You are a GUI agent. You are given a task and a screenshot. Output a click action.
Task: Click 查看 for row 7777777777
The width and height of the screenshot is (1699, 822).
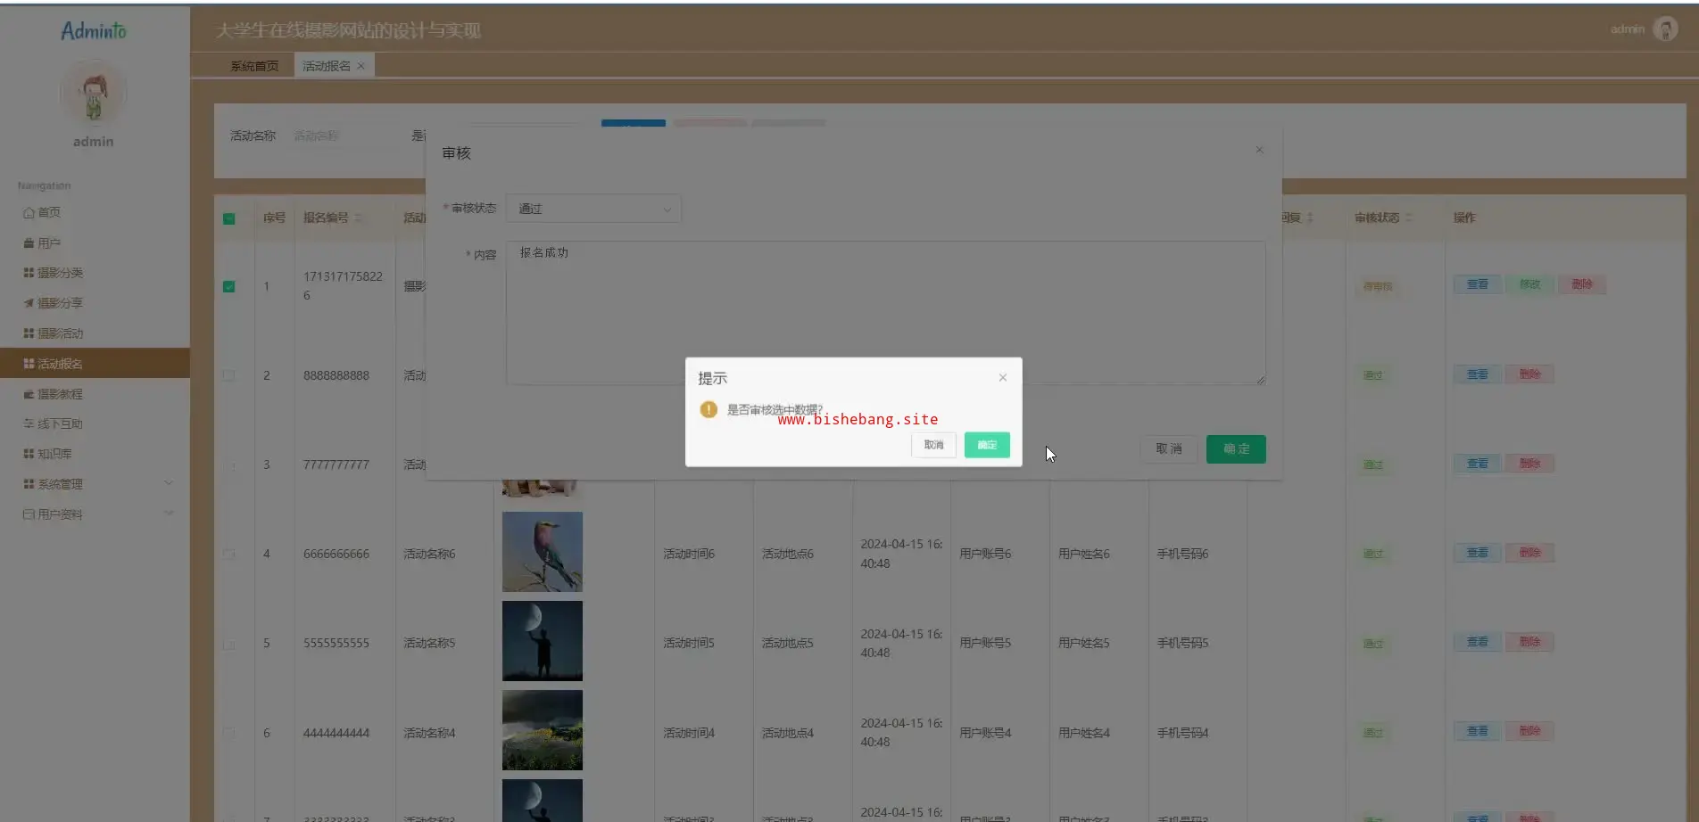(1477, 464)
